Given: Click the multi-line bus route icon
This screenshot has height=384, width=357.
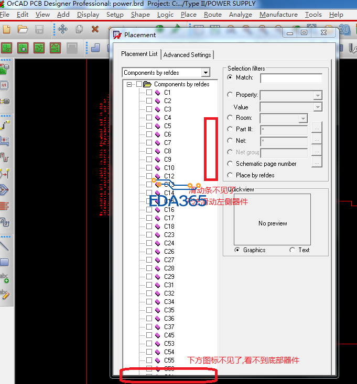Looking at the screenshot, I should [4, 206].
